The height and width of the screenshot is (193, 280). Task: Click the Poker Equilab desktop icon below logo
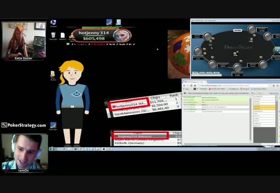[53, 126]
